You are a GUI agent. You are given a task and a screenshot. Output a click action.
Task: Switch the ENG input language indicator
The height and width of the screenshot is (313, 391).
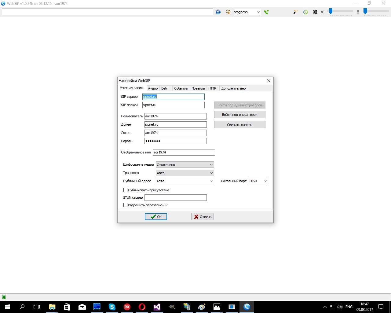coord(349,307)
